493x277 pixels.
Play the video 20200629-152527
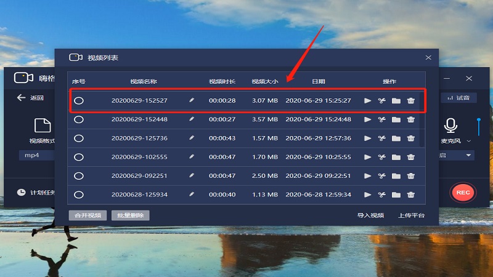(368, 100)
